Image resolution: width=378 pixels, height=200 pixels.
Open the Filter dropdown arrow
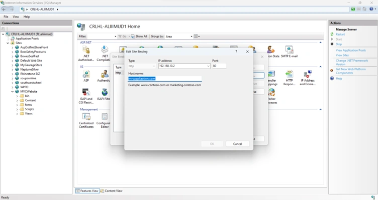pyautogui.click(x=115, y=36)
